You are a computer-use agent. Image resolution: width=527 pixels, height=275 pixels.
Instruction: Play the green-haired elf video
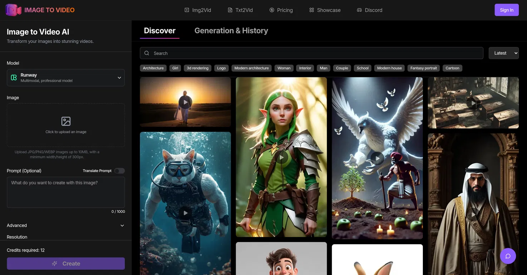point(282,158)
